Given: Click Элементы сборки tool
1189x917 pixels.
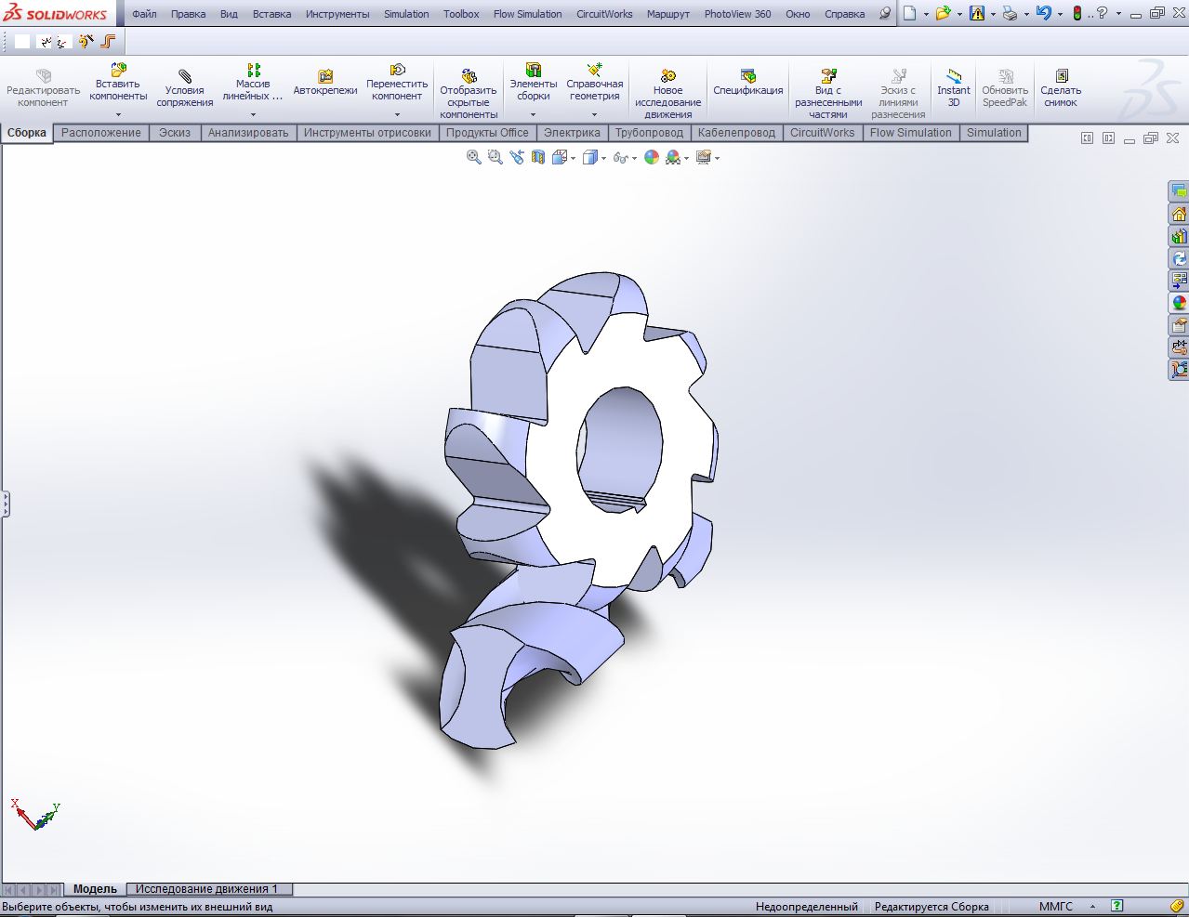Looking at the screenshot, I should 534,83.
